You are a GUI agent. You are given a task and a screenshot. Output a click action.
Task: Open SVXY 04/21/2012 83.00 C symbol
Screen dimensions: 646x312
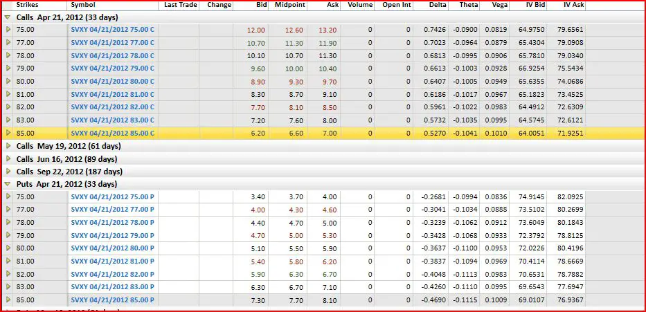pyautogui.click(x=112, y=120)
